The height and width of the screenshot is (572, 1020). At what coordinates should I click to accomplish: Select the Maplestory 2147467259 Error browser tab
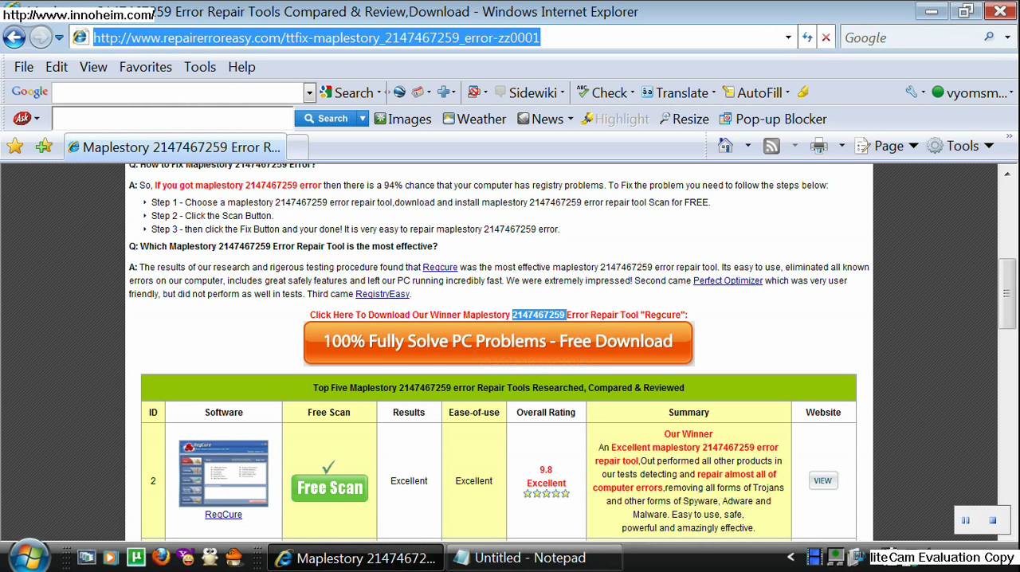coord(175,147)
